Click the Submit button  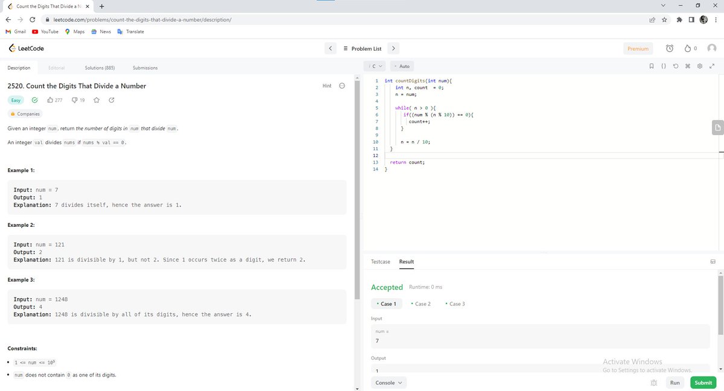pyautogui.click(x=703, y=383)
